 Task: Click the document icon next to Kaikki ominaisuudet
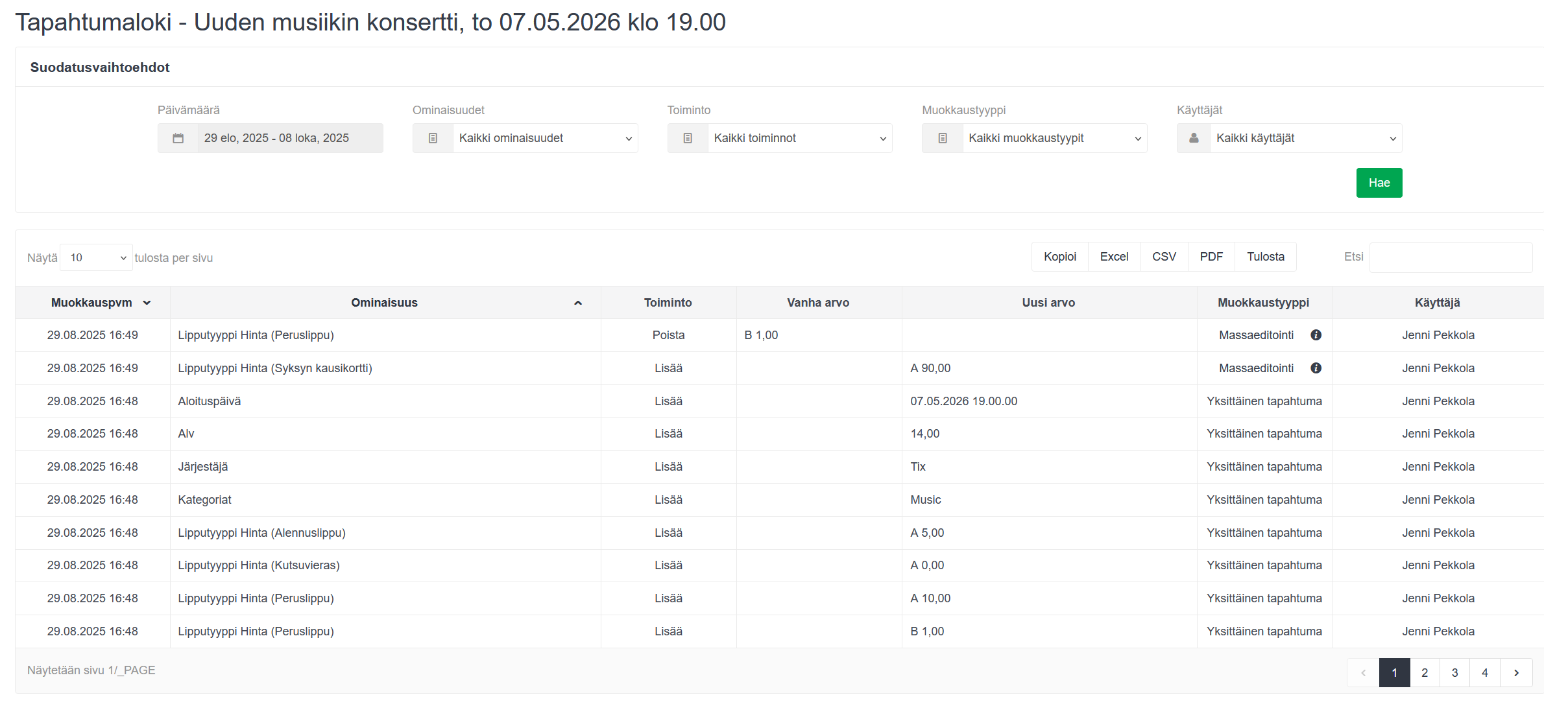point(433,138)
